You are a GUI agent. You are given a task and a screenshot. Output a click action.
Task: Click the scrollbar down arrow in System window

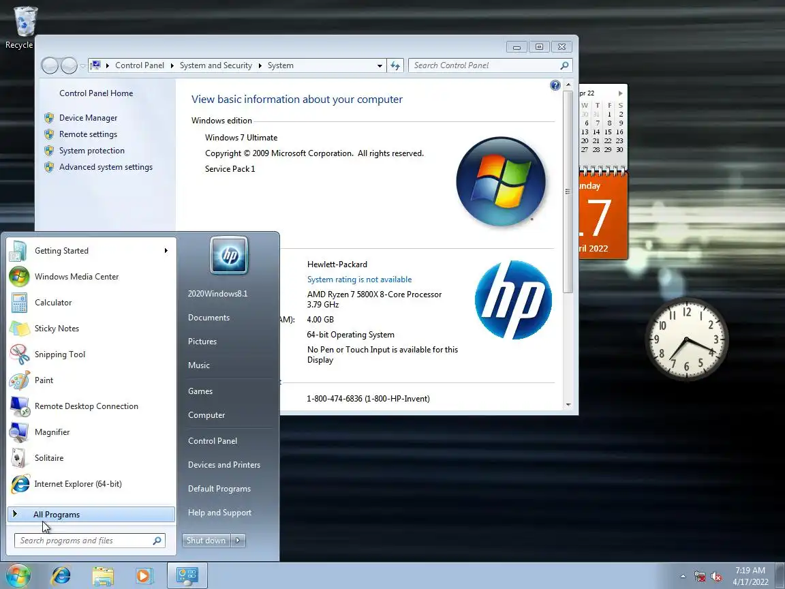coord(568,404)
